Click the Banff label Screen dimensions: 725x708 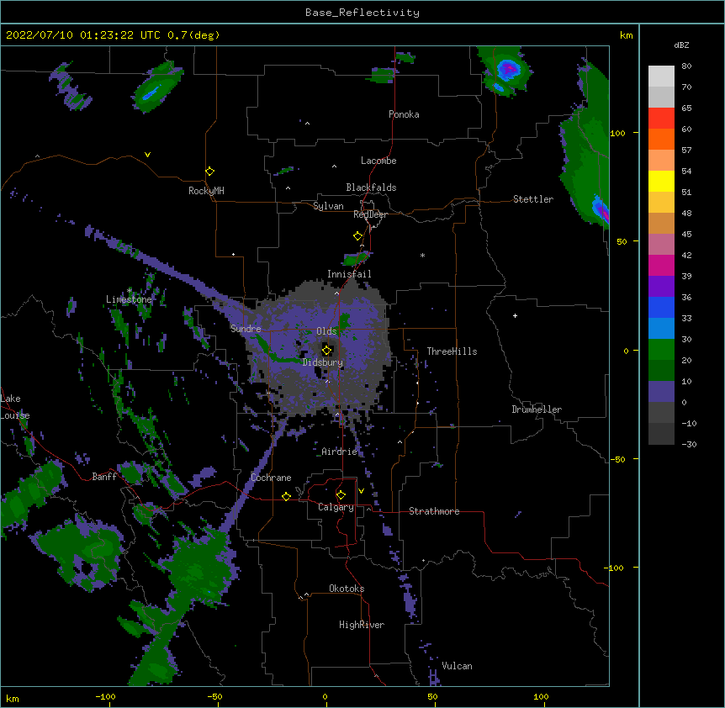point(104,477)
